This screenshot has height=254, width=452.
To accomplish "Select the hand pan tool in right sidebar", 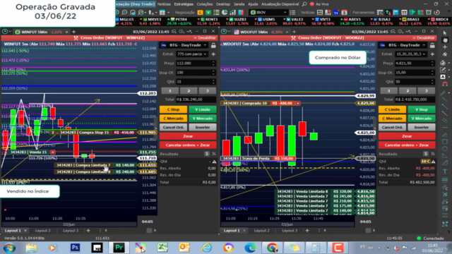I will pyautogui.click(x=445, y=40).
